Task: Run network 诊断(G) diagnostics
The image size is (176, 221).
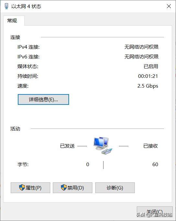Action: pyautogui.click(x=115, y=188)
